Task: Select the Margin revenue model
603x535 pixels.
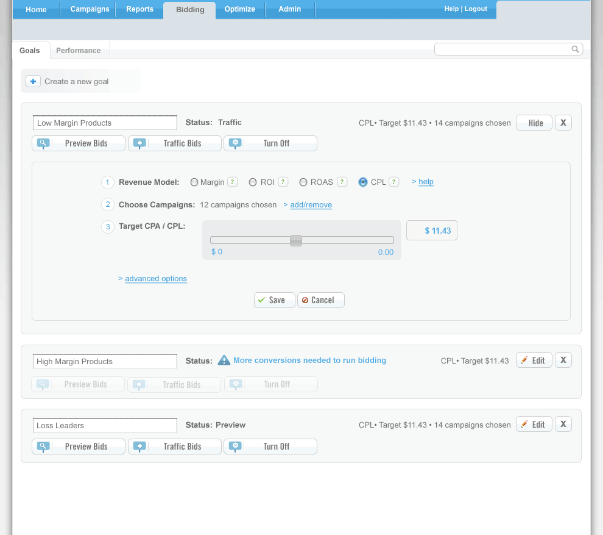Action: (194, 182)
